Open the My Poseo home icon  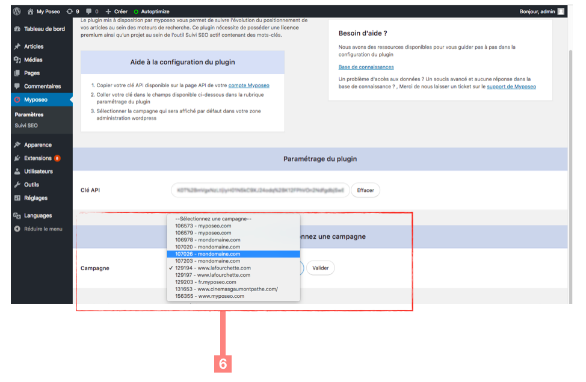point(30,11)
